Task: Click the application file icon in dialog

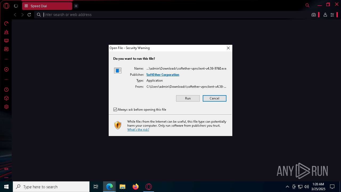Action: [118, 70]
